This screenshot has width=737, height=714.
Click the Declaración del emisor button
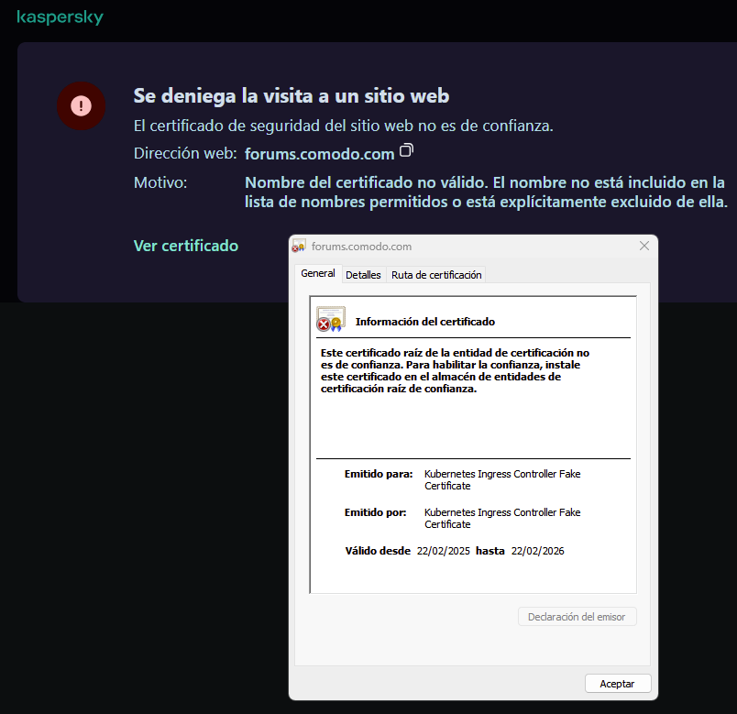pos(577,617)
